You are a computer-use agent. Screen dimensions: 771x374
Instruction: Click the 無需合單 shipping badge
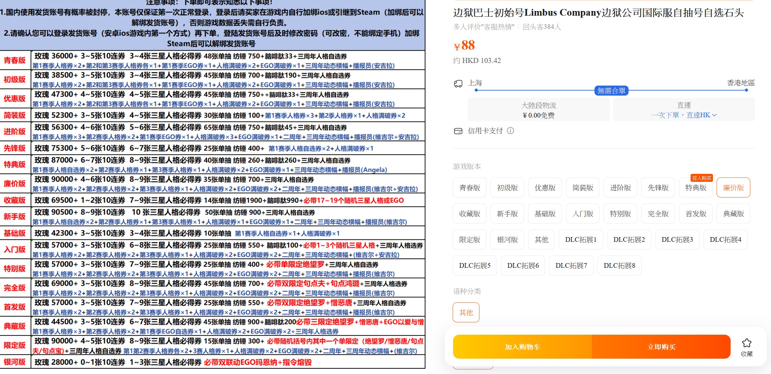pyautogui.click(x=612, y=91)
